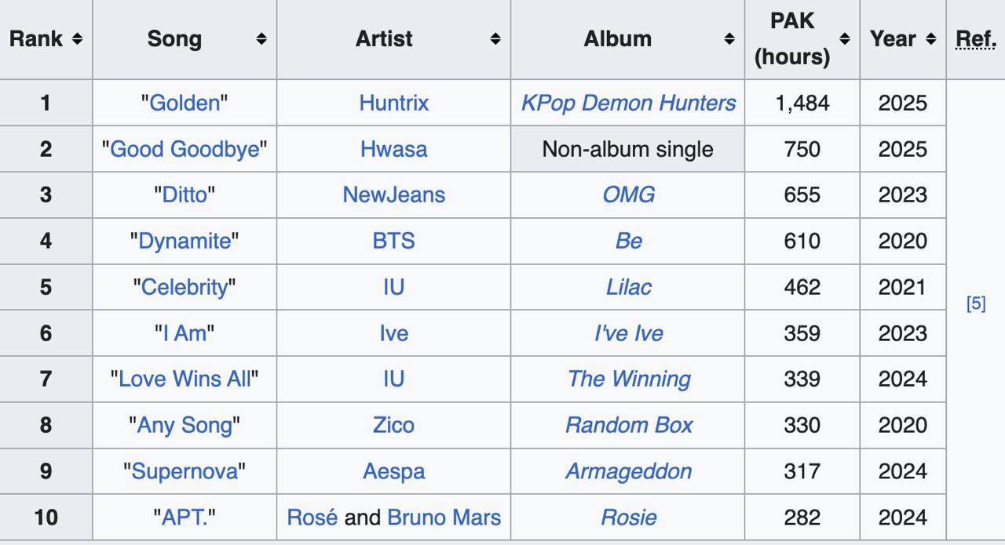
Task: Open the Huntrix artist page
Action: 393,103
